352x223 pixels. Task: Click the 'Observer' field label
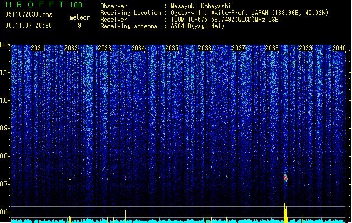click(114, 6)
